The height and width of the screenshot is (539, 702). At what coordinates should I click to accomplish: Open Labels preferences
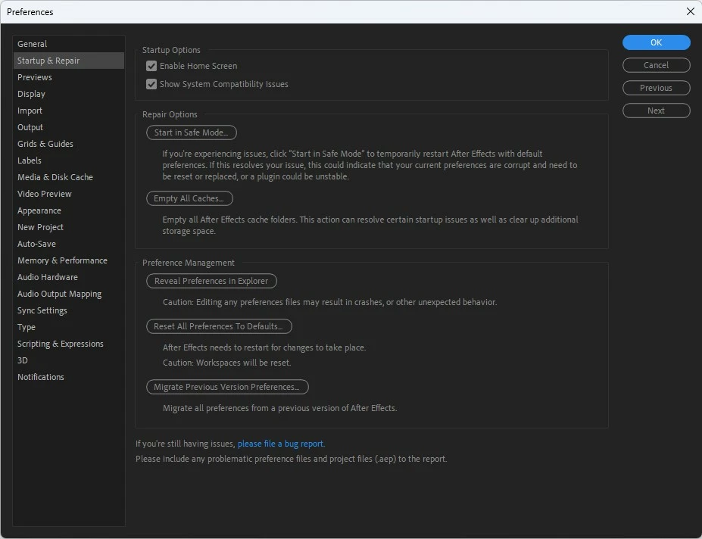[68, 160]
